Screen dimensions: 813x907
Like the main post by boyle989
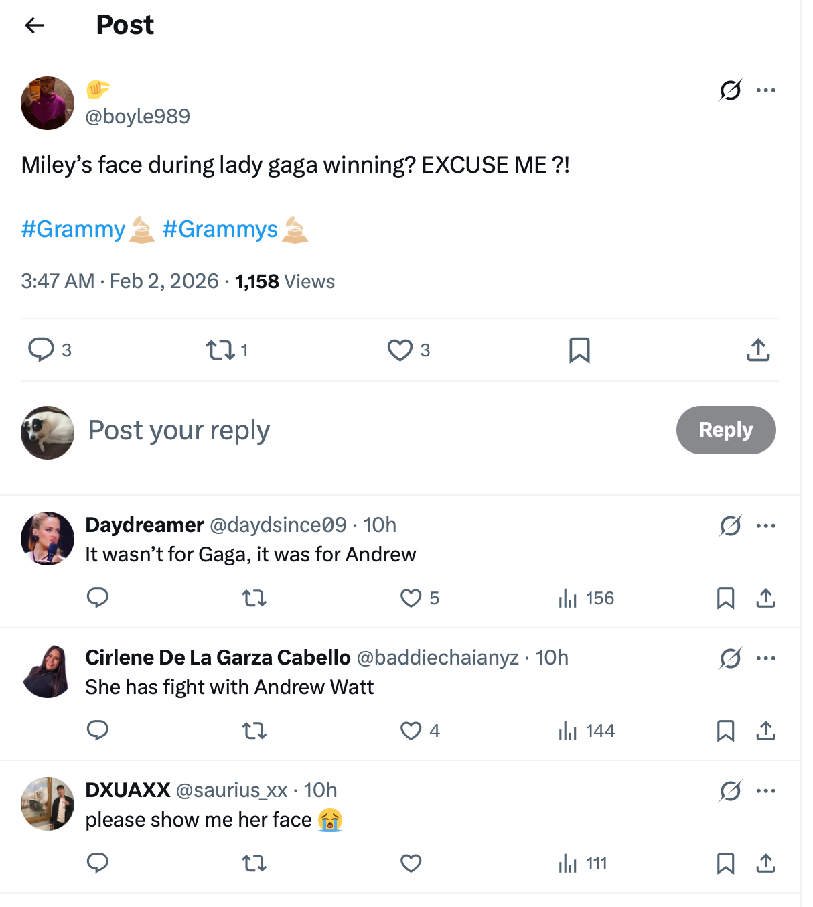[400, 350]
